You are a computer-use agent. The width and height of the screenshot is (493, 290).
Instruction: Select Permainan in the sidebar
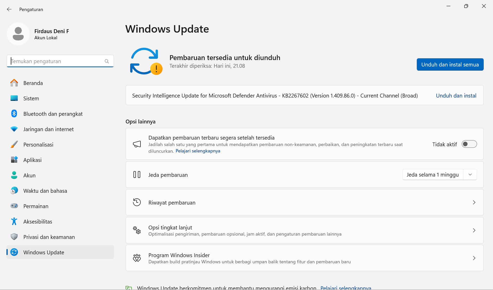pos(60,206)
